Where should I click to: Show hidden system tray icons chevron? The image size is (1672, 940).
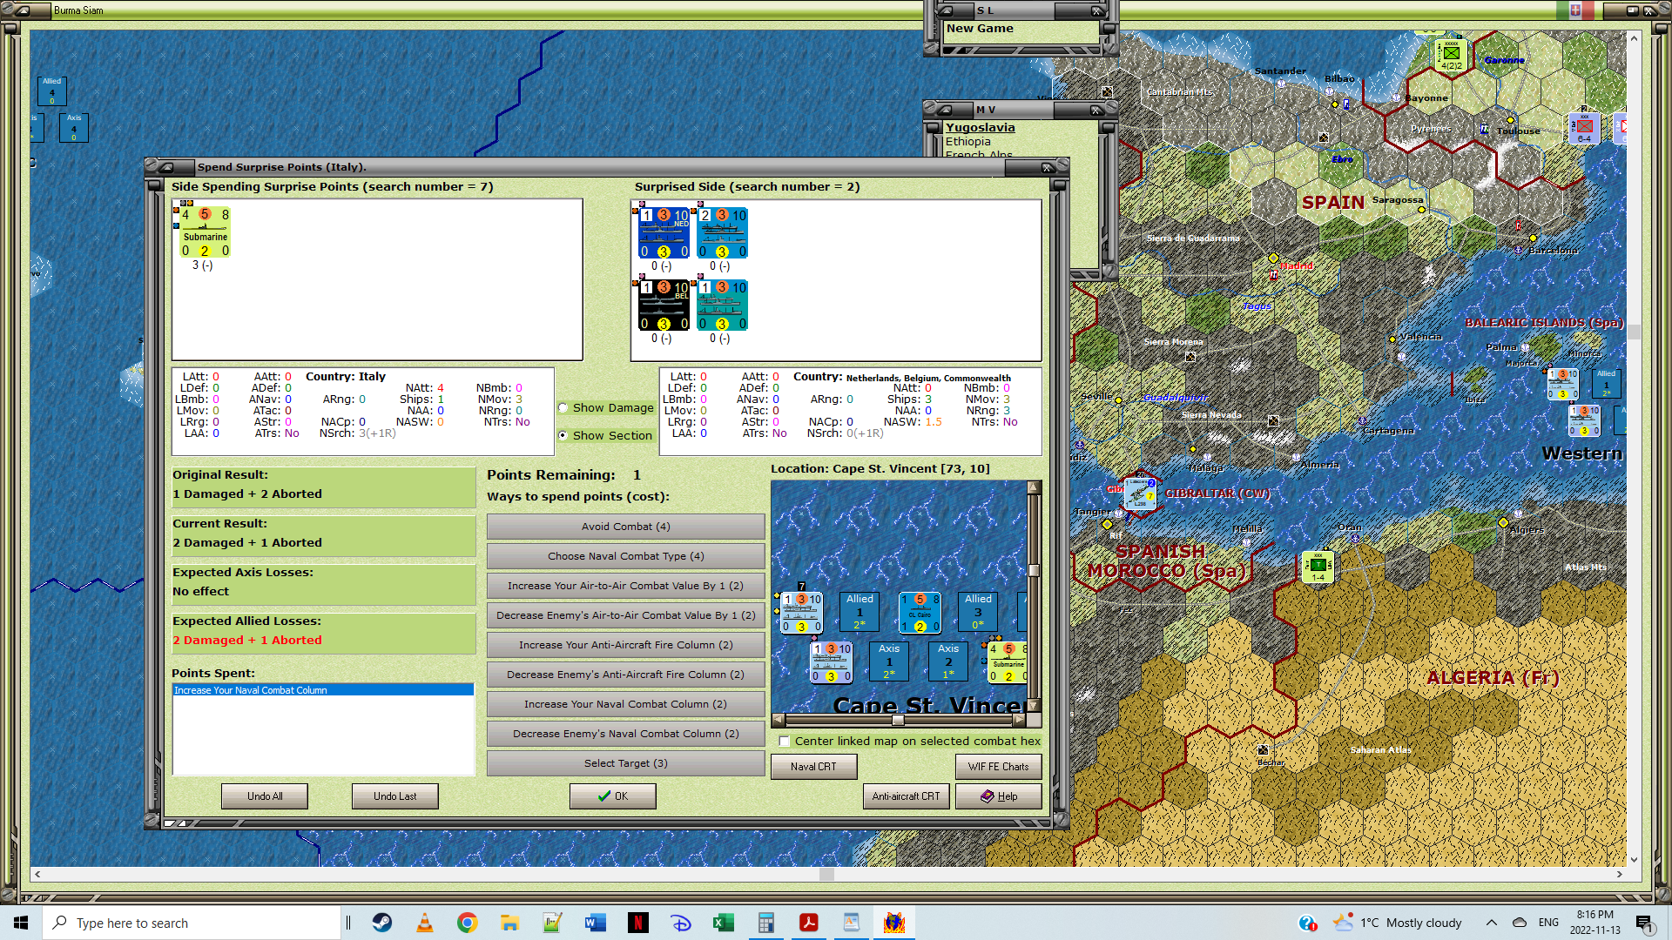pyautogui.click(x=1491, y=923)
